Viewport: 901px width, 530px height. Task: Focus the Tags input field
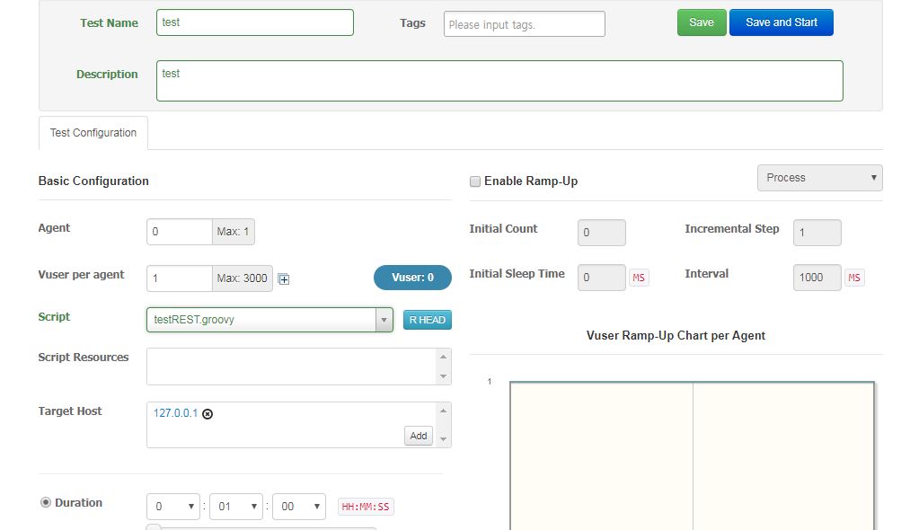coord(524,24)
